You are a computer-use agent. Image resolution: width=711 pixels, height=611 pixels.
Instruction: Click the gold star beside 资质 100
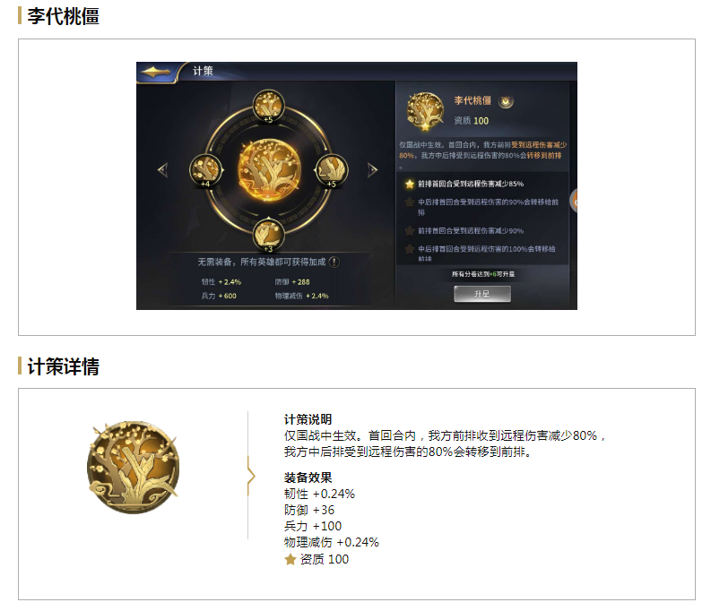tap(290, 560)
